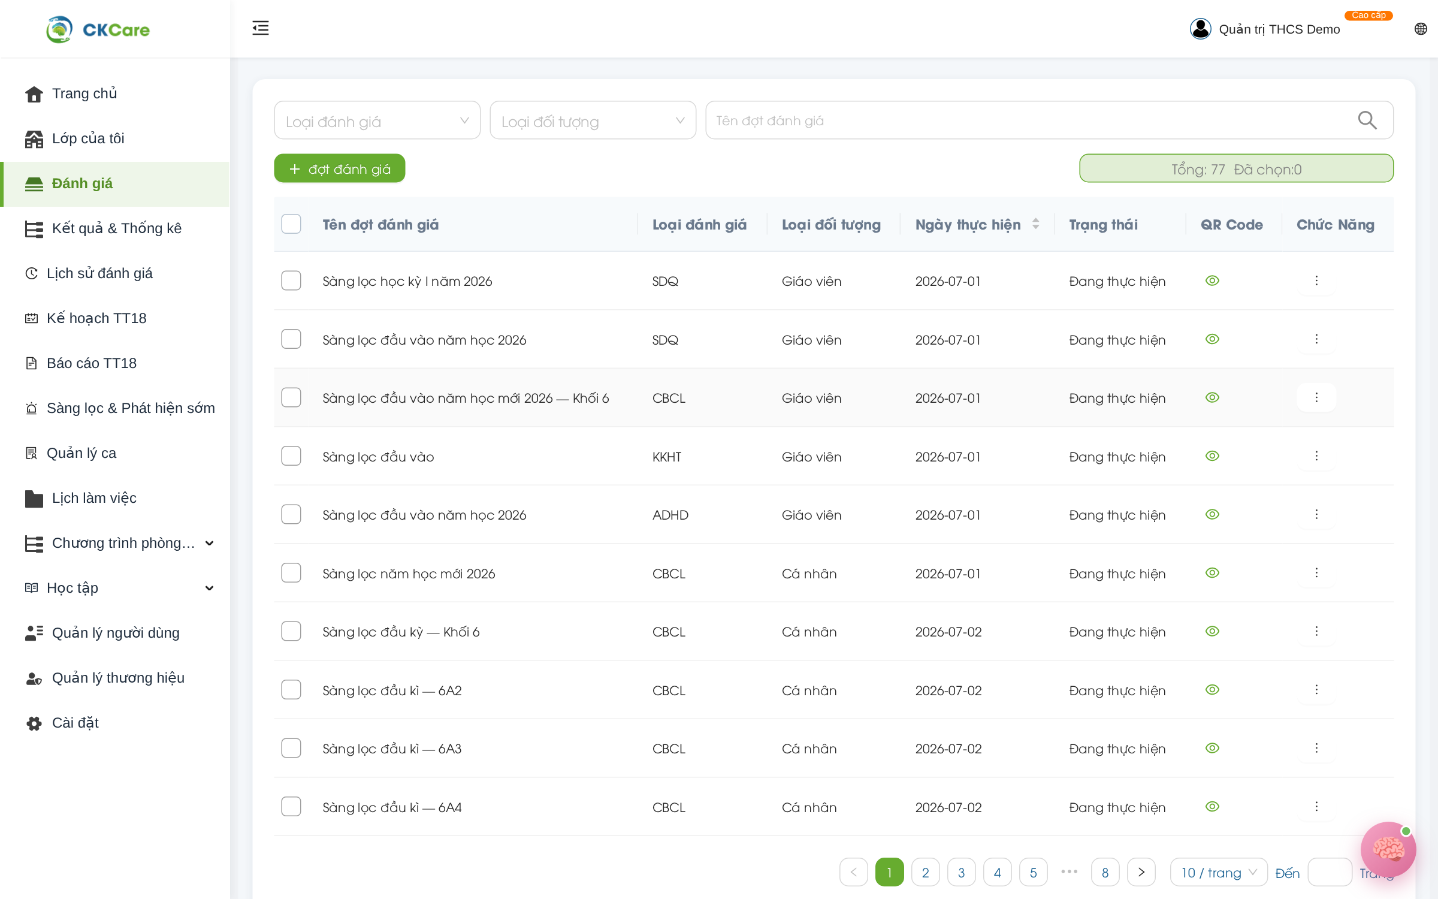Select the Sàng lọc đầu kì — 6A2 row checkbox
Screen dimensions: 1438x899
(x=291, y=690)
